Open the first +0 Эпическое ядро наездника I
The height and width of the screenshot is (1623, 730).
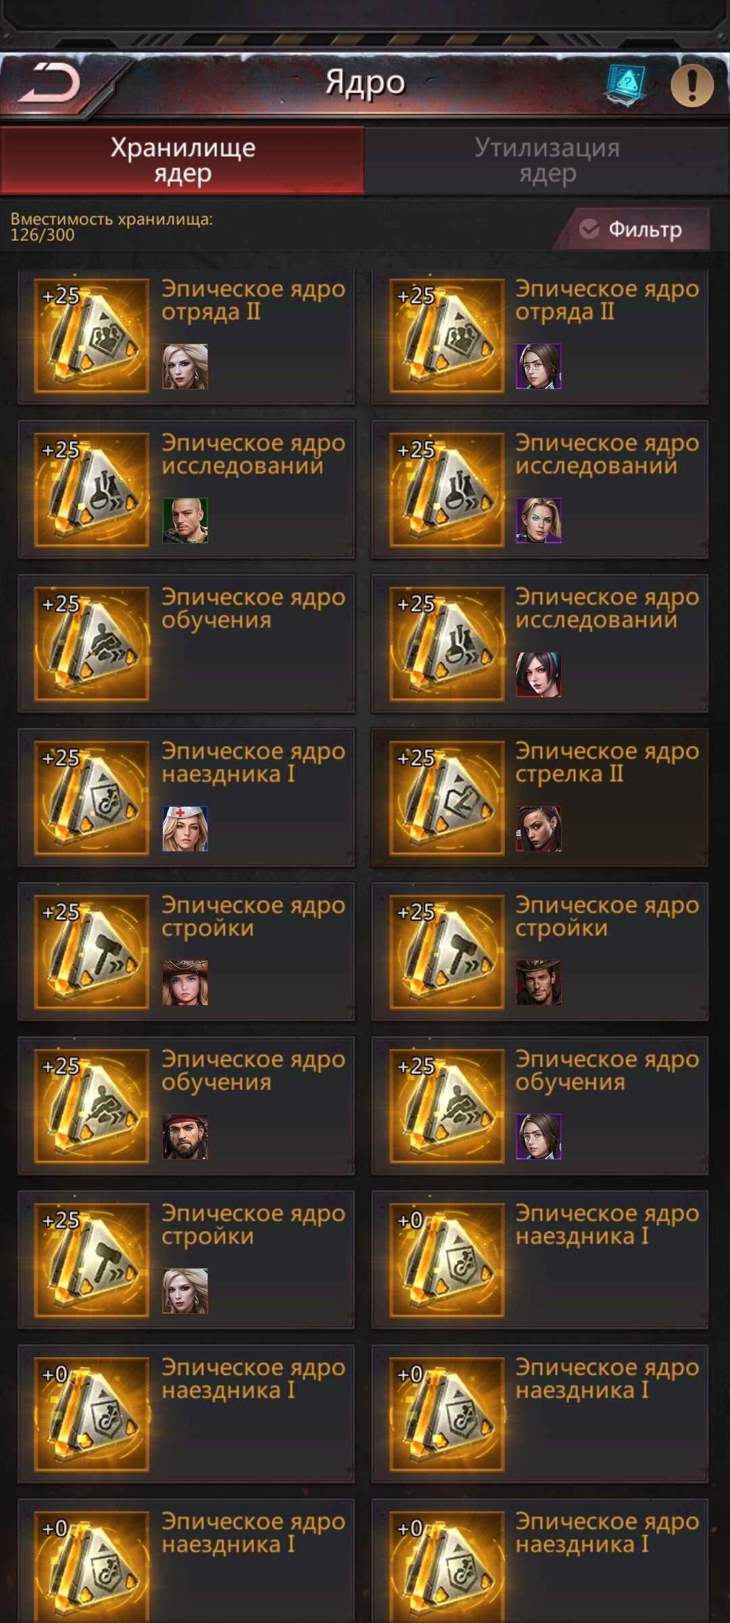click(x=540, y=1260)
